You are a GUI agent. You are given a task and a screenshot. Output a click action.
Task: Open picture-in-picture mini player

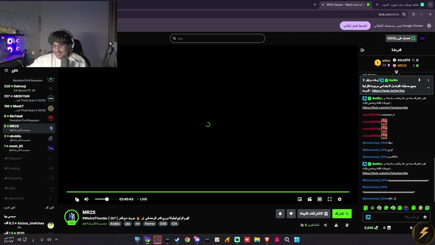[300, 199]
